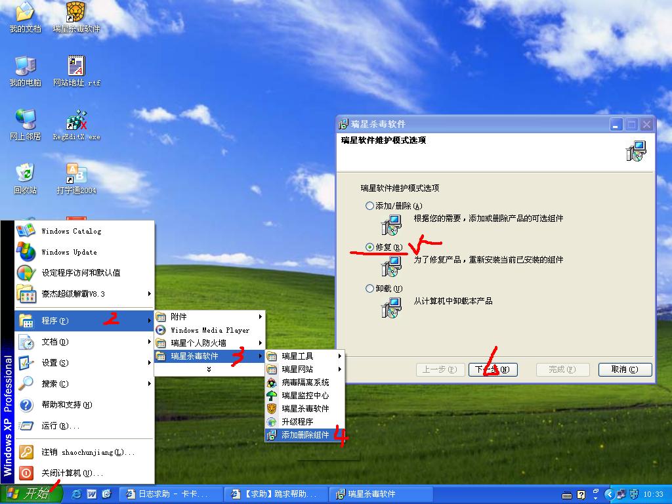Click 关闭计算机(U)... shutdown item
The image size is (672, 504).
coord(85,473)
